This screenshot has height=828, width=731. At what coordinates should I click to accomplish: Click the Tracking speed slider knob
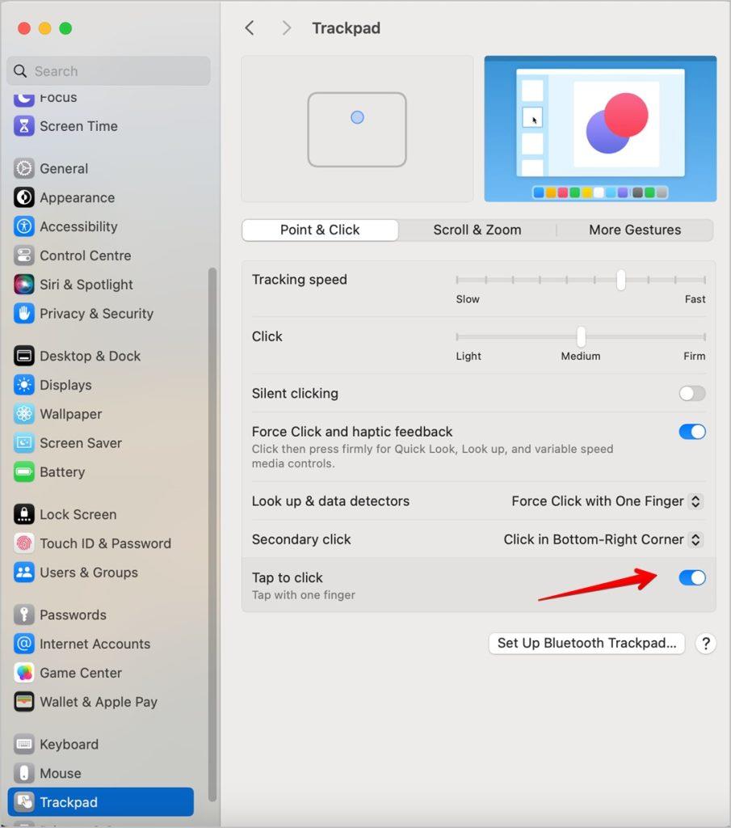tap(621, 280)
